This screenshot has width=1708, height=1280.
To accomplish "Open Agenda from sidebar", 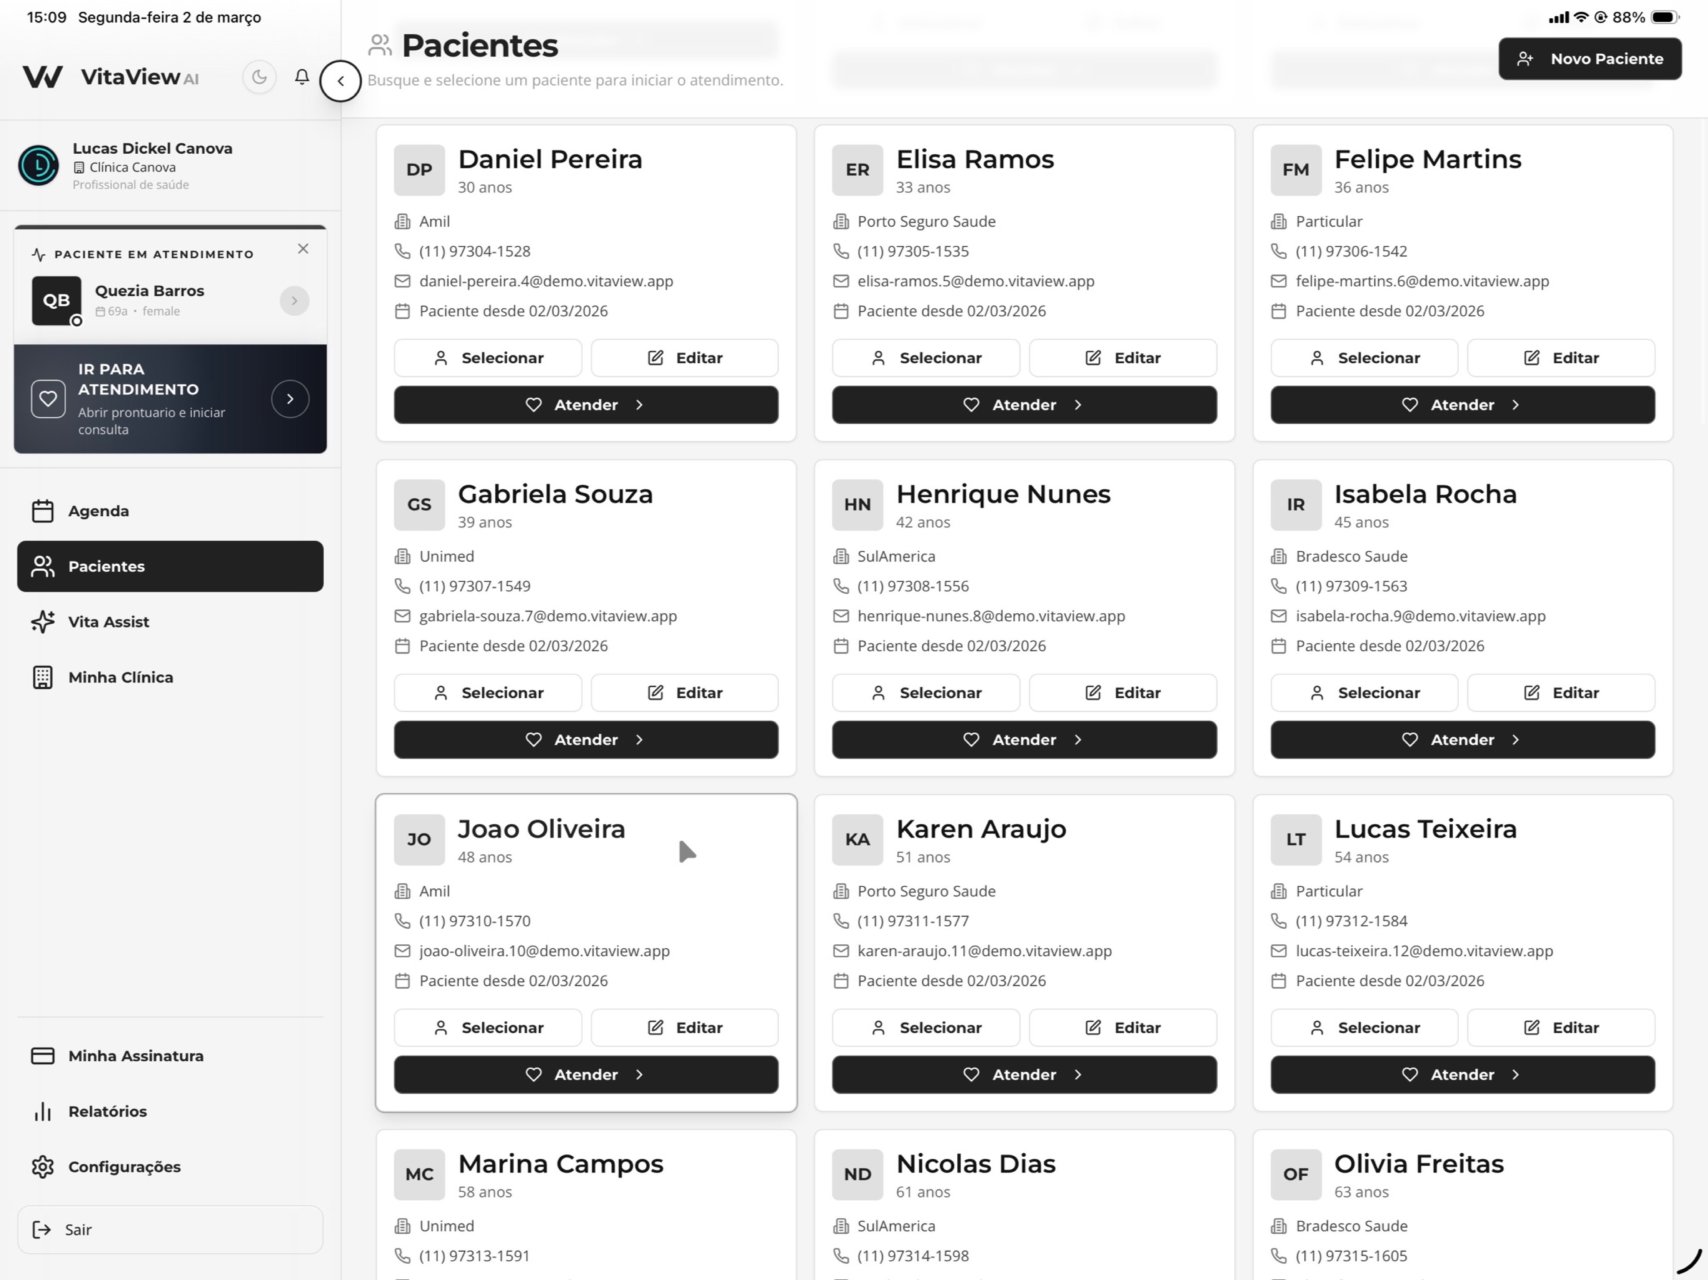I will [x=170, y=511].
